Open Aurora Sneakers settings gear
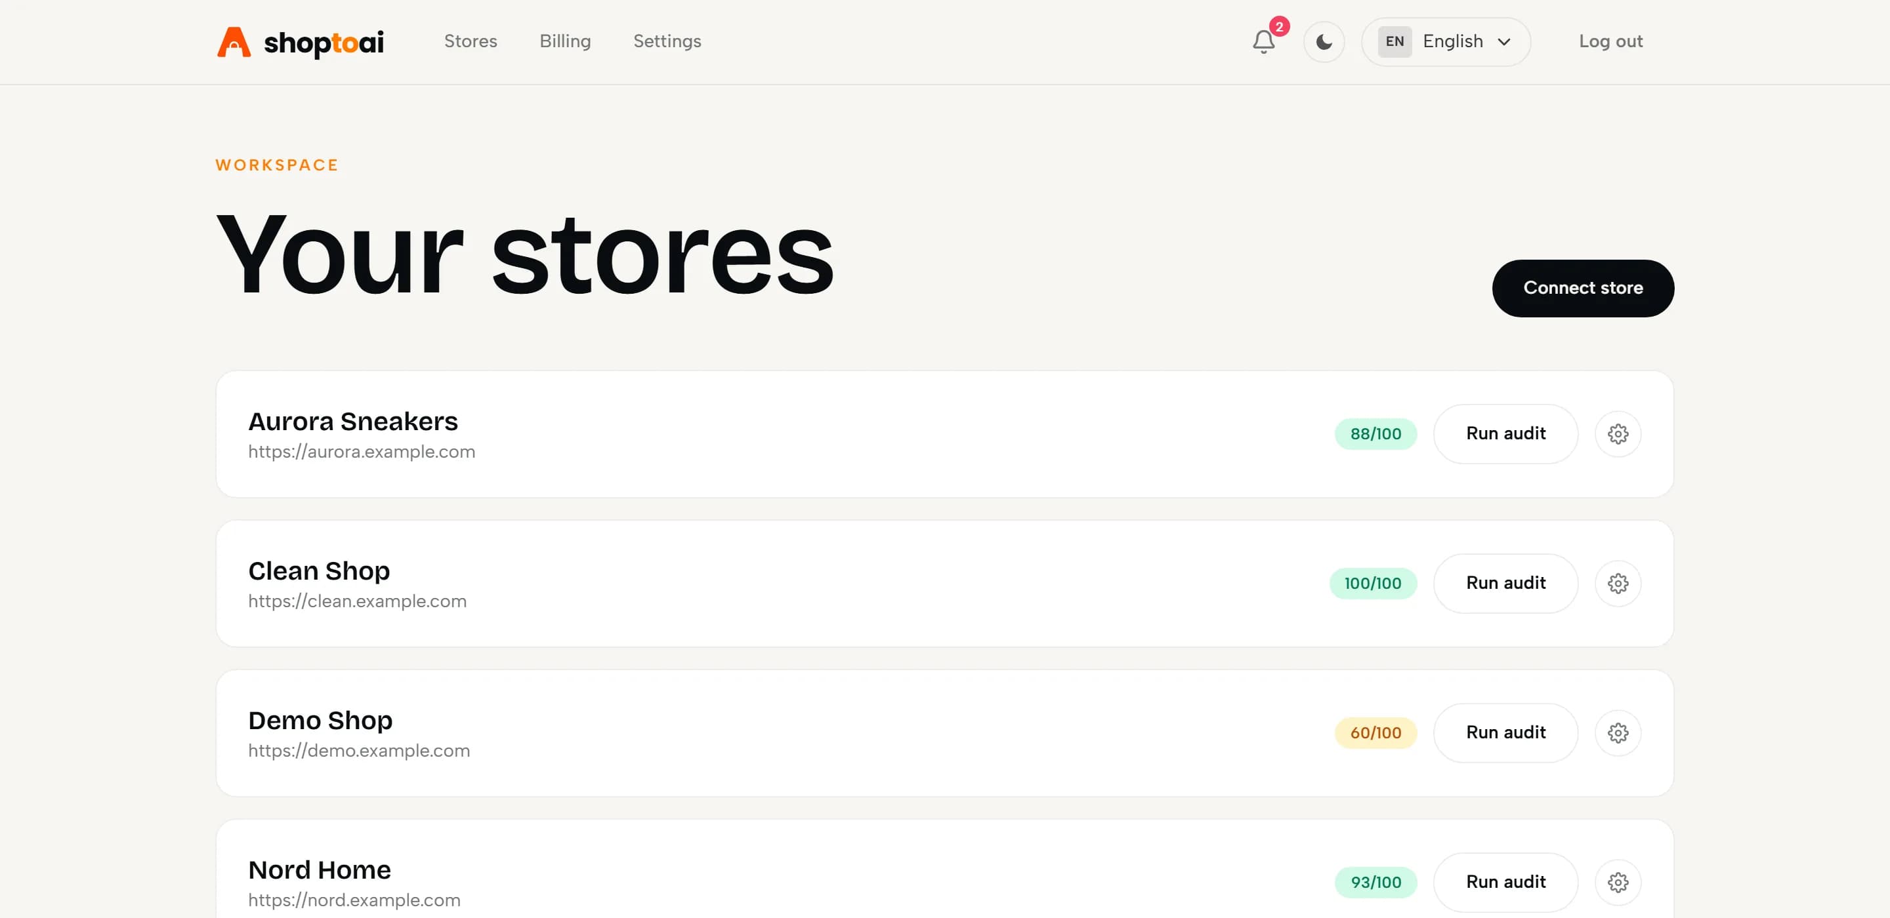 click(1618, 433)
